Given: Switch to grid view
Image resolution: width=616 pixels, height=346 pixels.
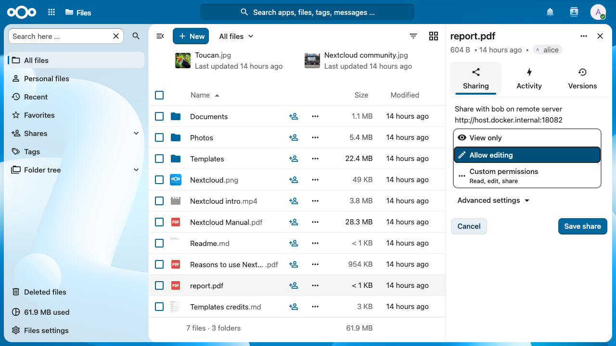Looking at the screenshot, I should (434, 36).
